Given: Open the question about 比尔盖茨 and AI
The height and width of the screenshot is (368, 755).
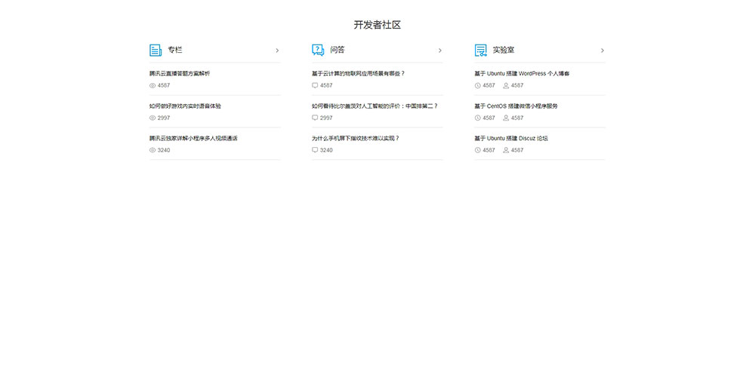Looking at the screenshot, I should (374, 106).
